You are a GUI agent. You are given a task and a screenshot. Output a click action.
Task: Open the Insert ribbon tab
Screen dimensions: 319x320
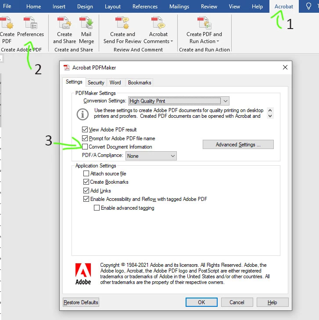tap(59, 7)
